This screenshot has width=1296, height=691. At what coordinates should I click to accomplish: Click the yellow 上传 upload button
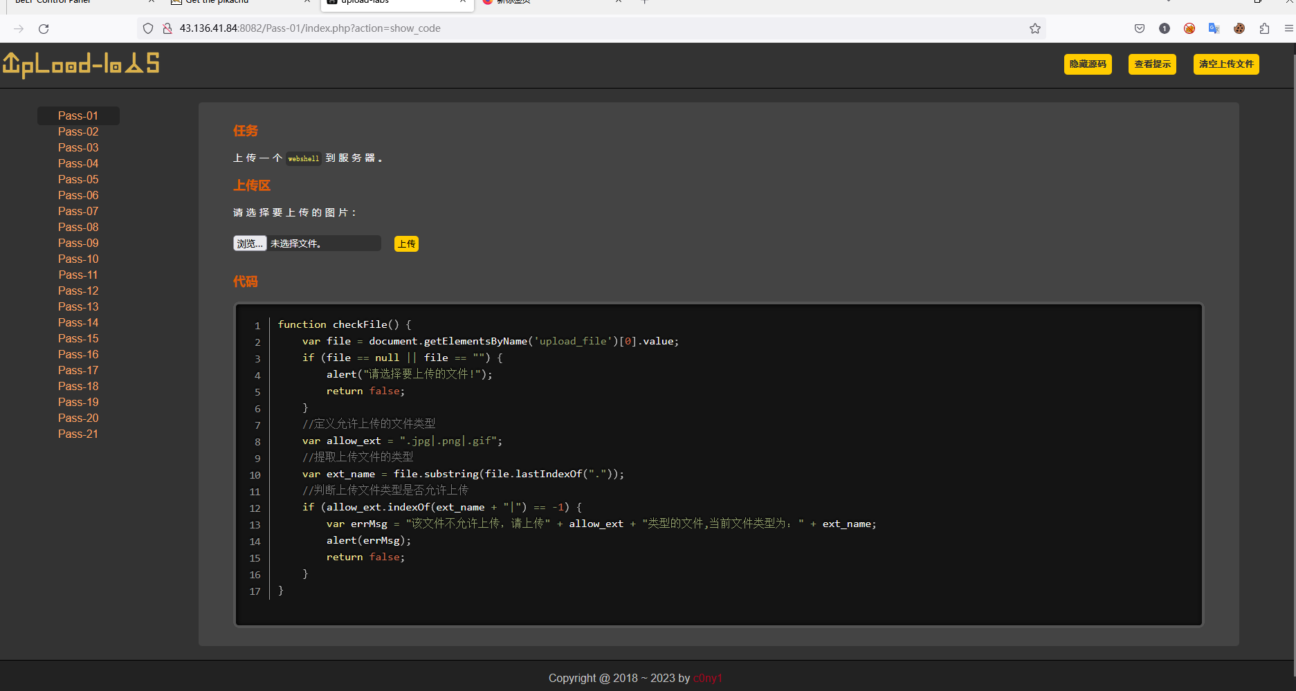point(406,243)
